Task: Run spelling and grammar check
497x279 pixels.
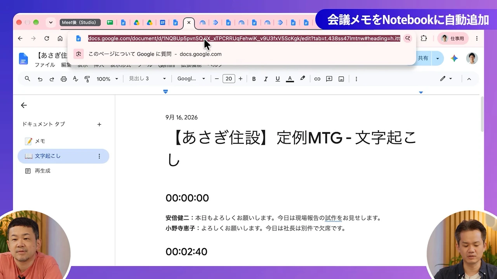Action: pos(75,79)
